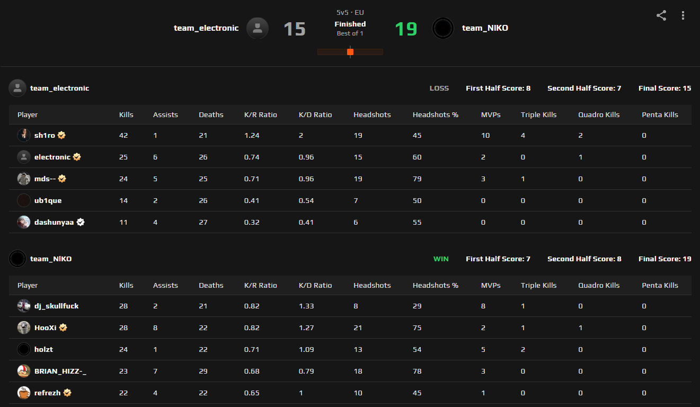
Task: Click the team_NIKO team name
Action: point(484,28)
